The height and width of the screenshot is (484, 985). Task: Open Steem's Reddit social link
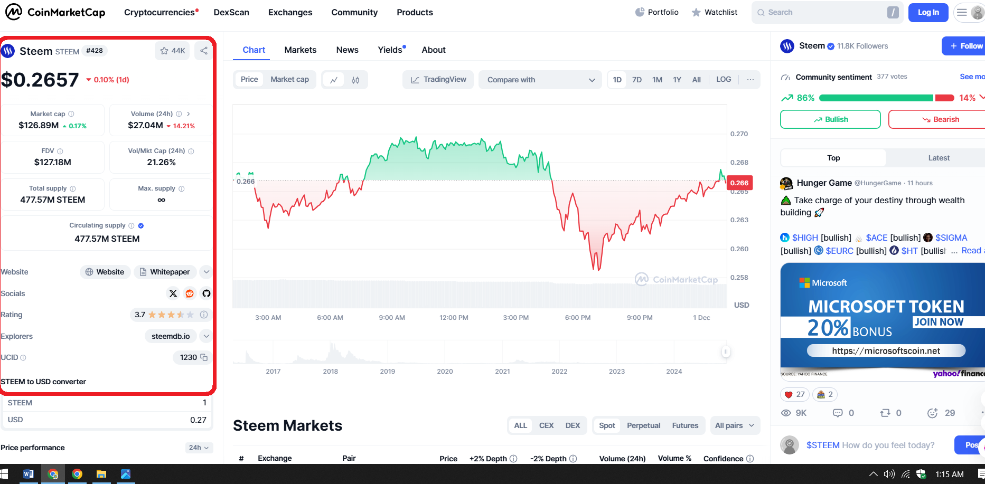(x=190, y=293)
